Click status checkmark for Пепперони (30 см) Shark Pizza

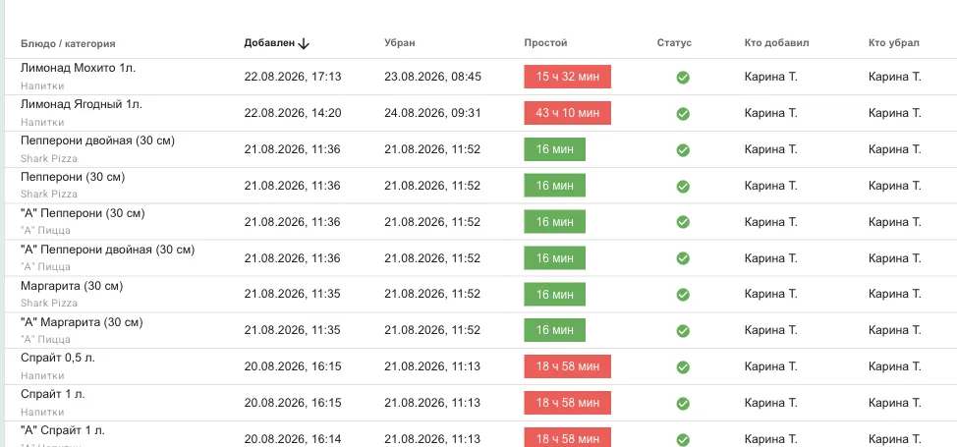683,187
